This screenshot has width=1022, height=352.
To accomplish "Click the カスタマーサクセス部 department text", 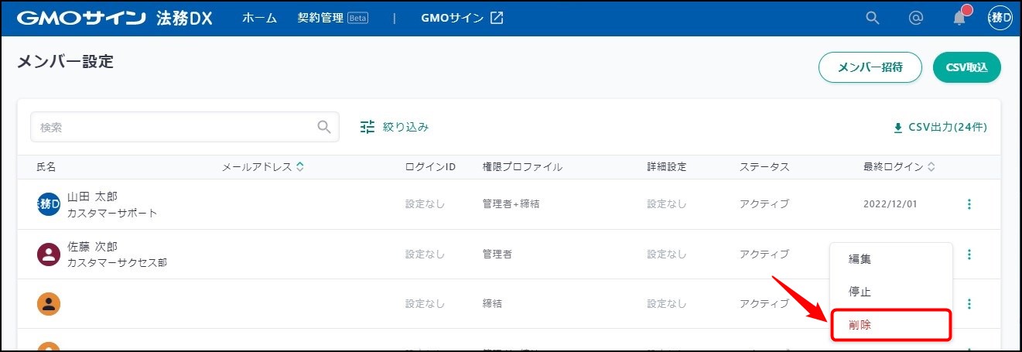I will click(117, 263).
